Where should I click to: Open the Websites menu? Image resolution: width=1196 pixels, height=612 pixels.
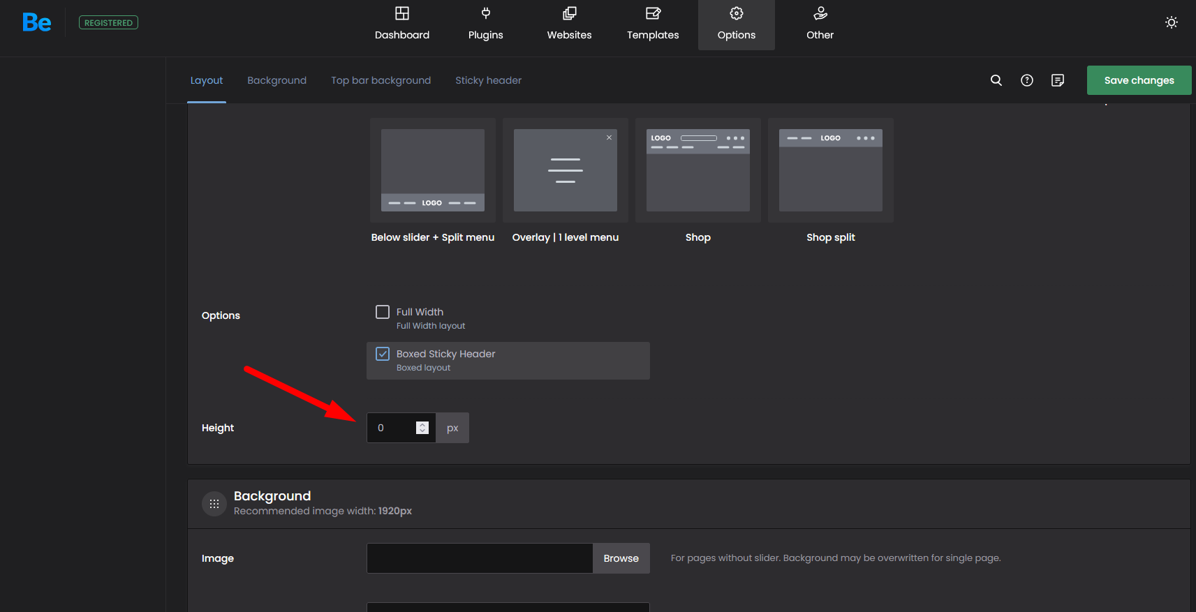click(570, 25)
